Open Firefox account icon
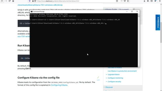This screenshot has width=162, height=91. [155, 1]
